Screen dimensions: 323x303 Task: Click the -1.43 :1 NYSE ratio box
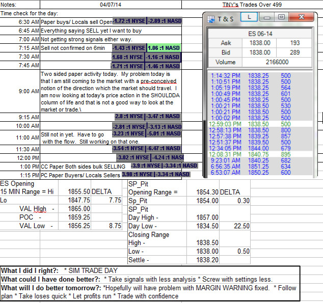129,48
